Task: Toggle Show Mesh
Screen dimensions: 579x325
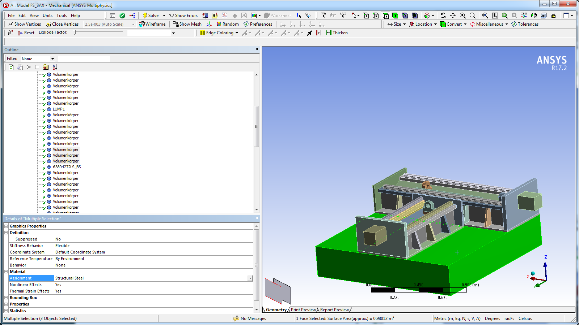Action: pyautogui.click(x=187, y=24)
